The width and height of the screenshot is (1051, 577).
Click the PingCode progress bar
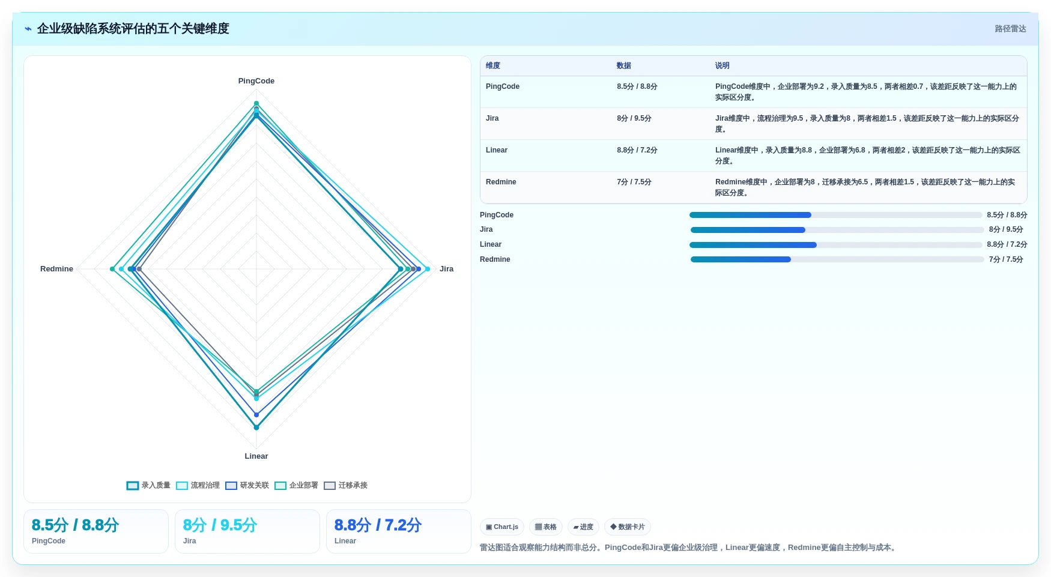836,215
